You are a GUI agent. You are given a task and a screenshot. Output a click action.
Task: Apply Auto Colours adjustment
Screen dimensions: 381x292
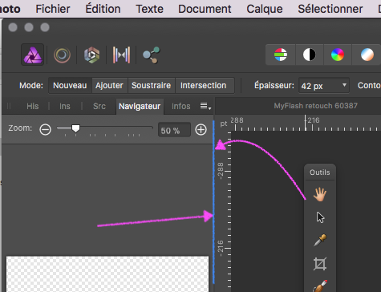pyautogui.click(x=338, y=55)
